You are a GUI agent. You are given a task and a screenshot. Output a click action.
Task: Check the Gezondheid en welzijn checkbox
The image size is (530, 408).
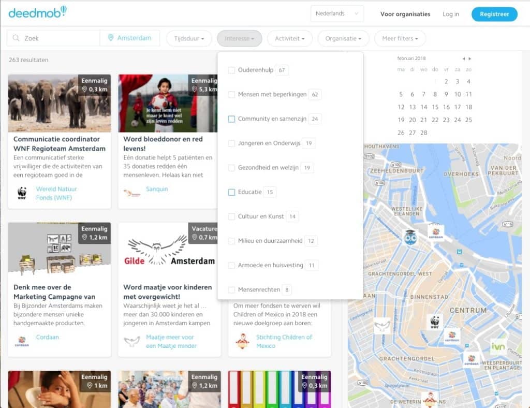(x=231, y=168)
